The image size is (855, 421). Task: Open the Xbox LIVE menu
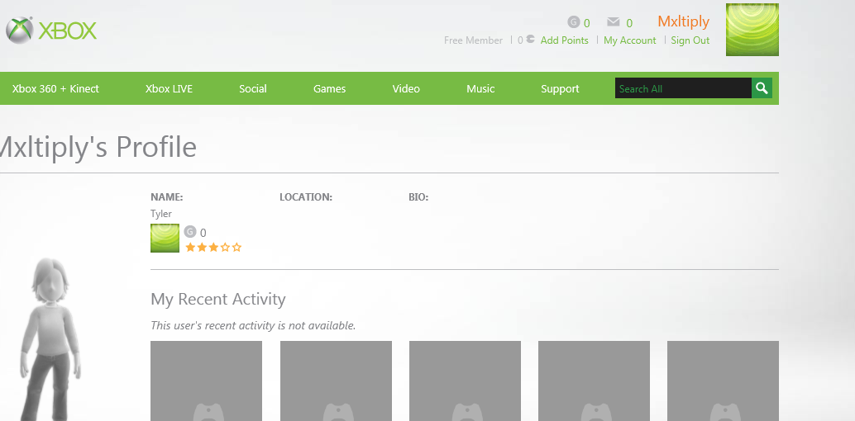(169, 89)
